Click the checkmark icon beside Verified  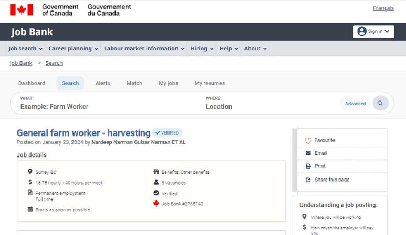point(156,193)
